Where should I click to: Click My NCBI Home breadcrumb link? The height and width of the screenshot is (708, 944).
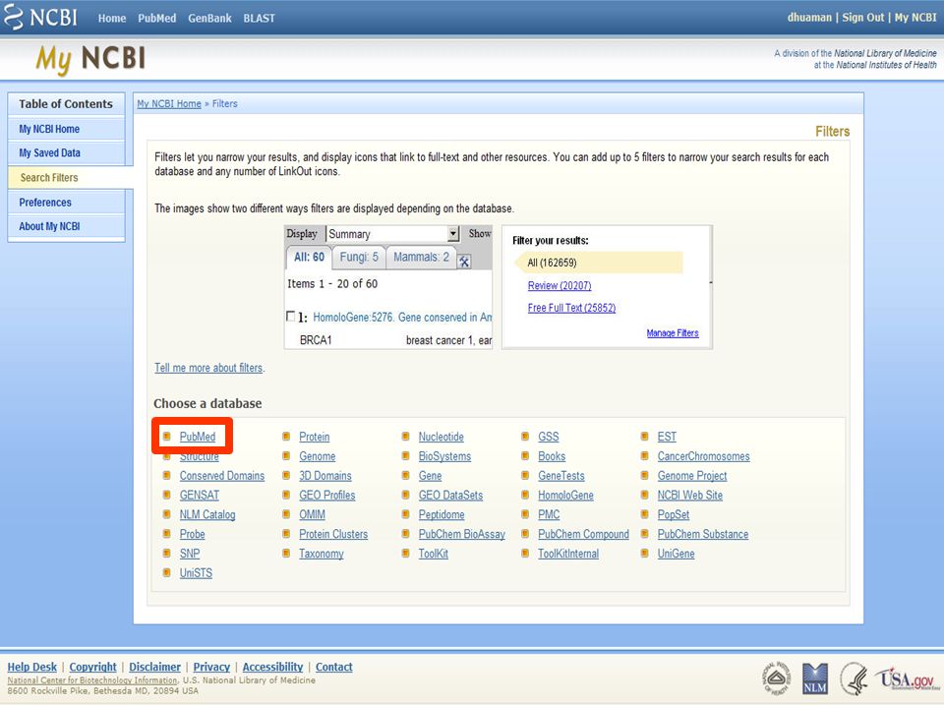(x=169, y=103)
